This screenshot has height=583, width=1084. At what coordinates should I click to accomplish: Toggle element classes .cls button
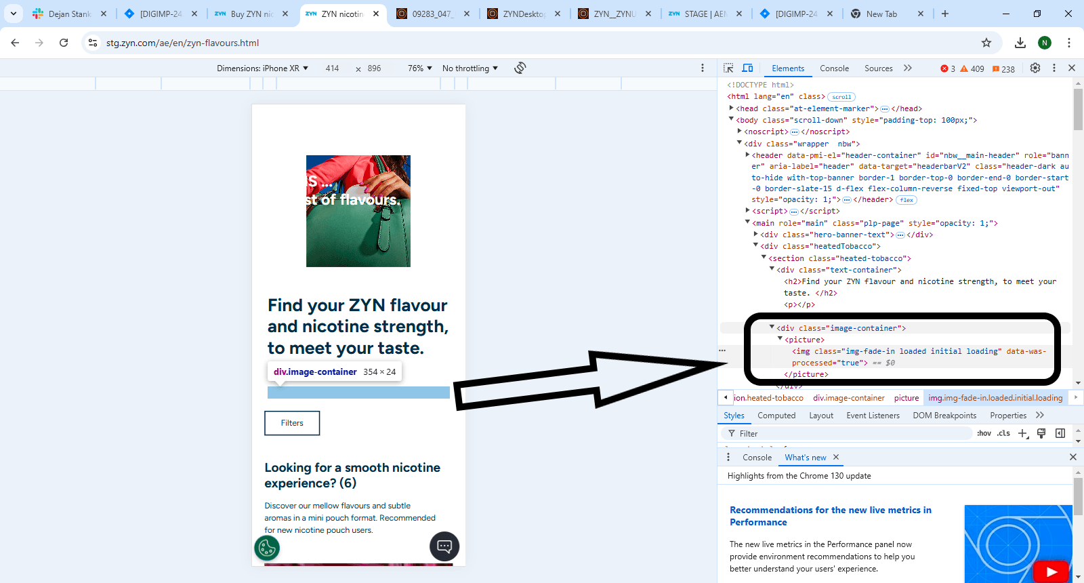coord(1003,434)
